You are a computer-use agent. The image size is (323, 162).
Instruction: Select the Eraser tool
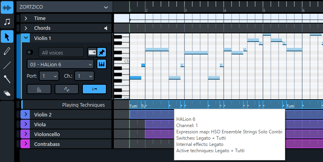click(7, 93)
